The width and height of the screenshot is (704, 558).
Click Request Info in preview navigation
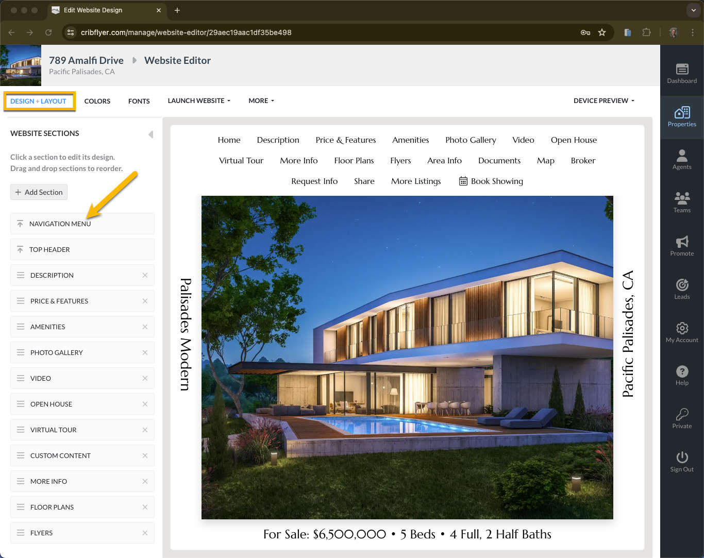point(314,181)
